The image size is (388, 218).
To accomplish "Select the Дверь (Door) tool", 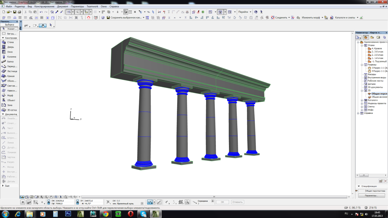I will click(9, 47).
